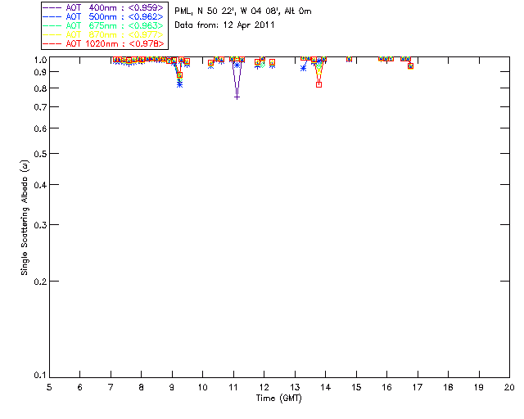Click the x-axis tick label 16
This screenshot has width=524, height=419.
click(387, 387)
